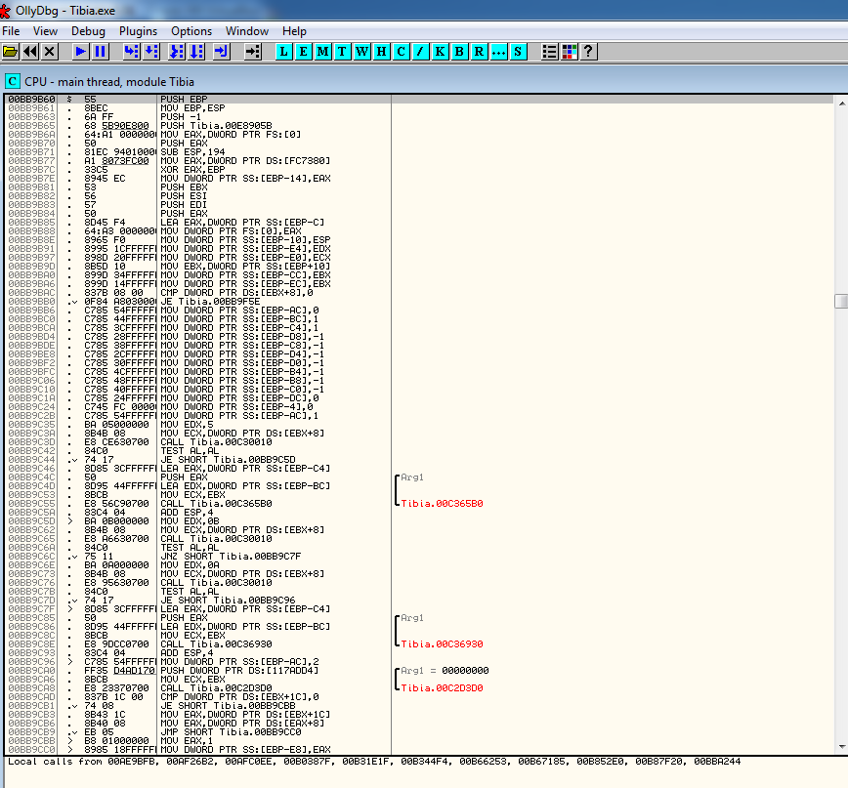The height and width of the screenshot is (788, 848).
Task: Click Arg1 = 00000000 comment
Action: [x=445, y=671]
